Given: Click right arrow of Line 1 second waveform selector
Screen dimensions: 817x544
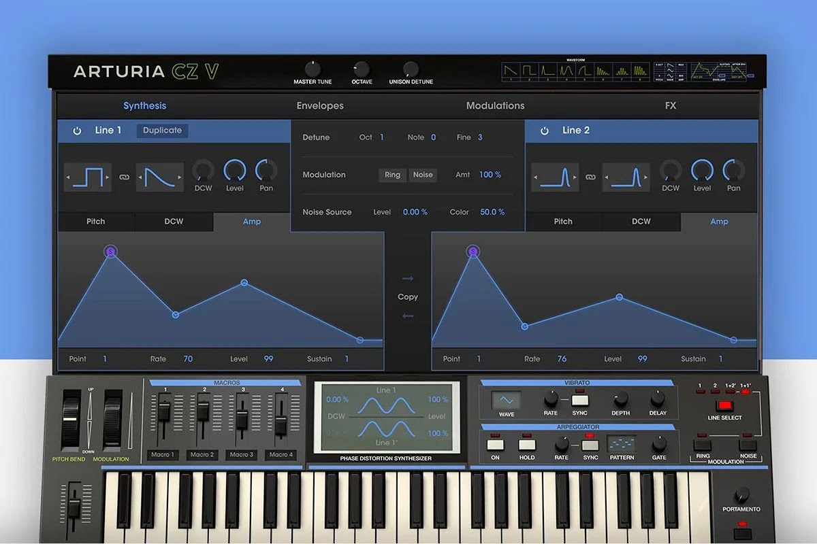Looking at the screenshot, I should point(179,177).
